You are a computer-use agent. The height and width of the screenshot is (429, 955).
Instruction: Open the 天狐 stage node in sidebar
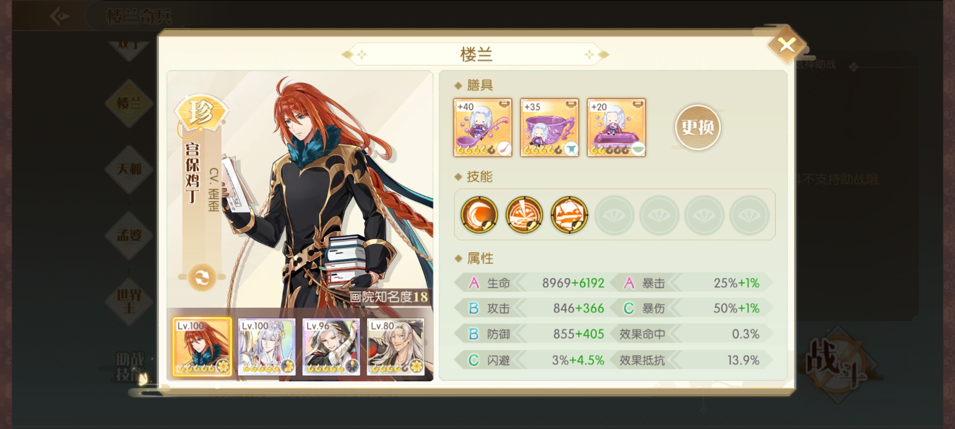tap(129, 169)
